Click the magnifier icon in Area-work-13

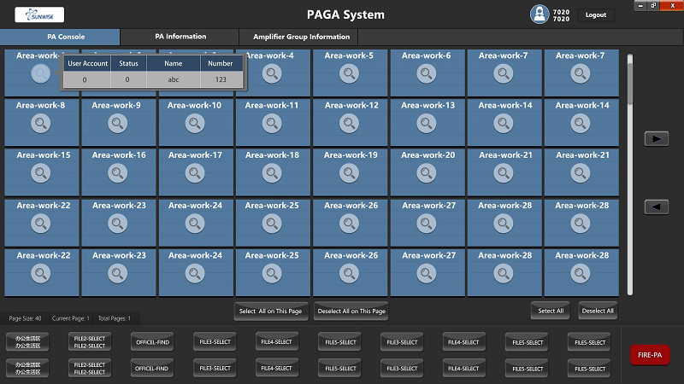(427, 124)
